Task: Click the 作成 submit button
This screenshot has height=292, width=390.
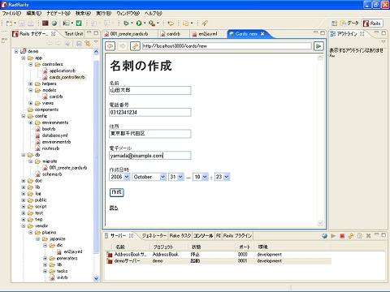Action: click(117, 192)
